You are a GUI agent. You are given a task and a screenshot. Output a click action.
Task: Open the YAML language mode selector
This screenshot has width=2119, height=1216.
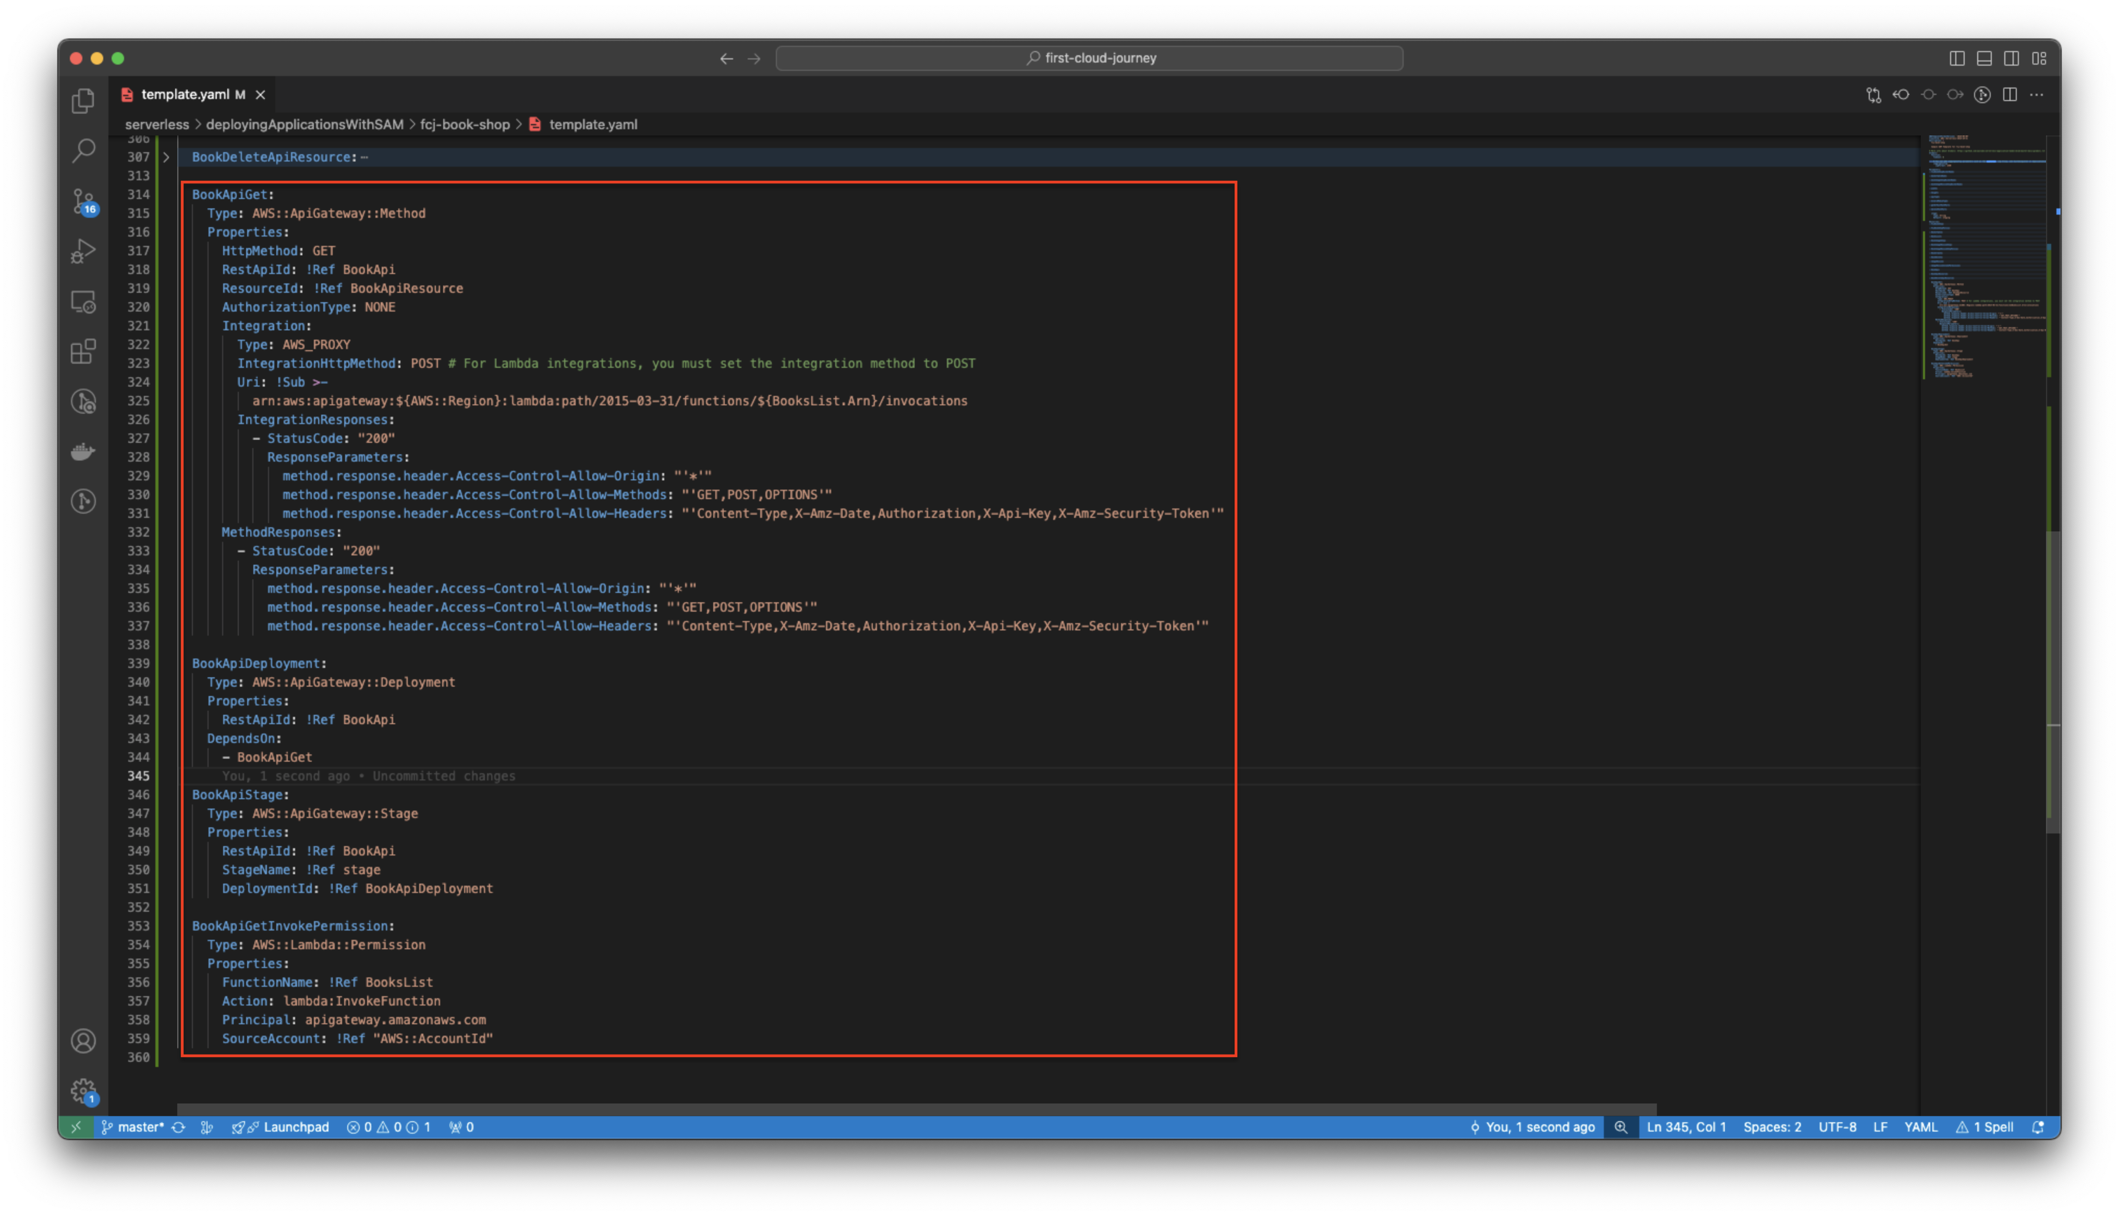1920,1126
